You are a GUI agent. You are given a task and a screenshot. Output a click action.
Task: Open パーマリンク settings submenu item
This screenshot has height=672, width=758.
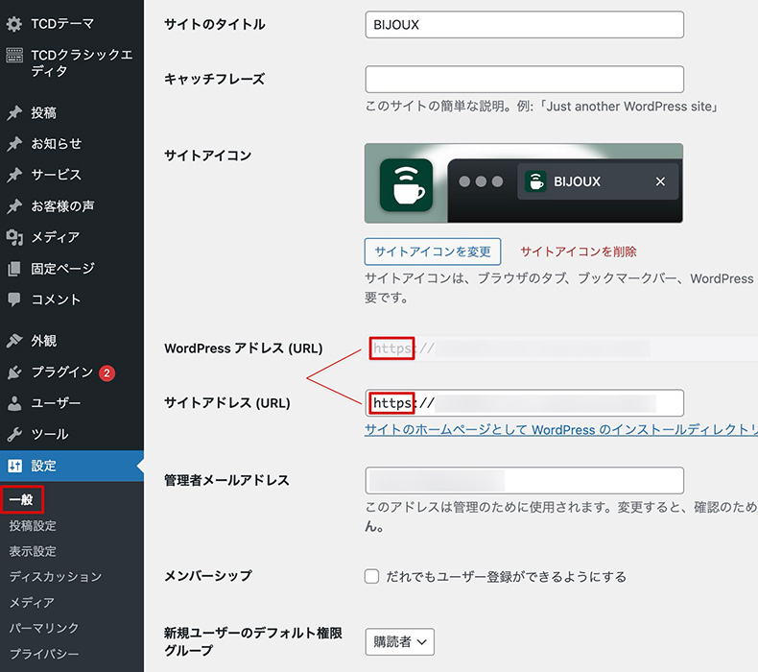coord(43,628)
